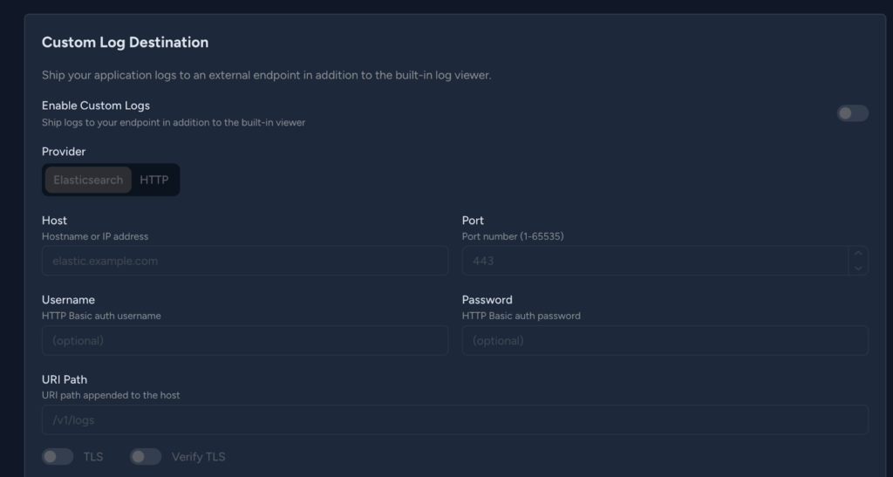893x477 pixels.
Task: Increase port with the up arrow
Action: point(858,254)
